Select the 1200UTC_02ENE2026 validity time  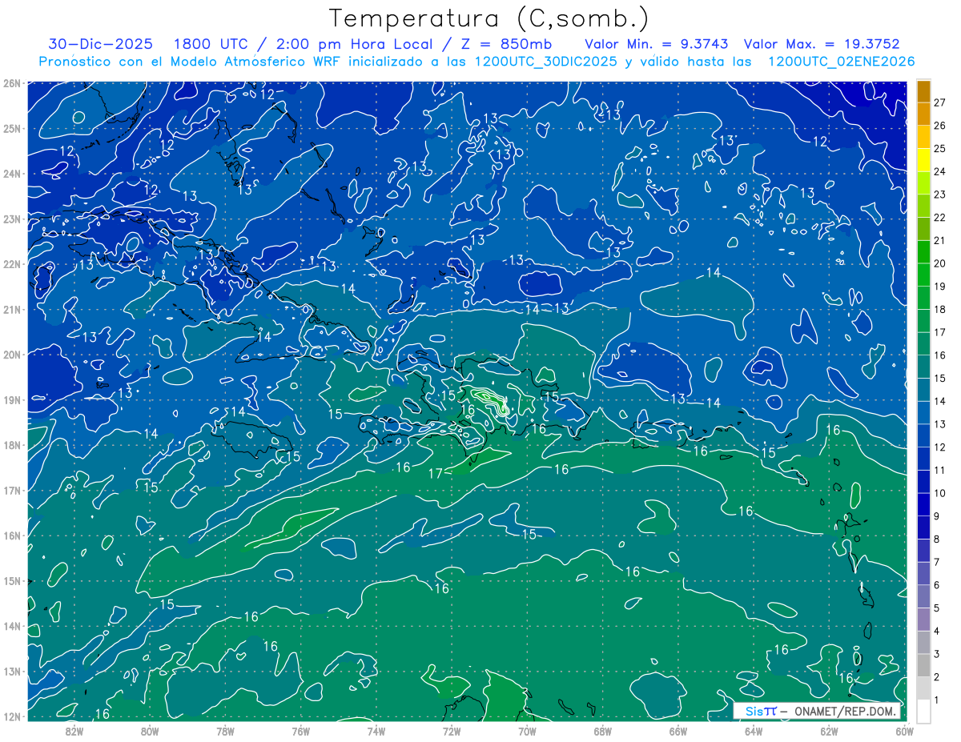coord(841,62)
